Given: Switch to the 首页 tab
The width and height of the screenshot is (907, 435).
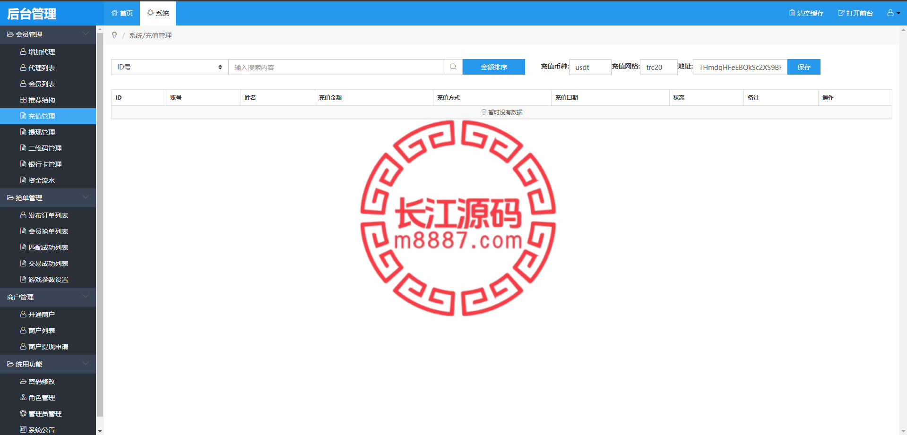Looking at the screenshot, I should pos(122,13).
